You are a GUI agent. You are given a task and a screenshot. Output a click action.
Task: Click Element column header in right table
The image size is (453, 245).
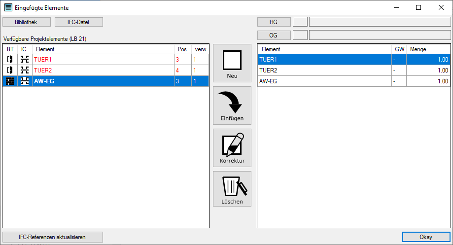click(324, 49)
